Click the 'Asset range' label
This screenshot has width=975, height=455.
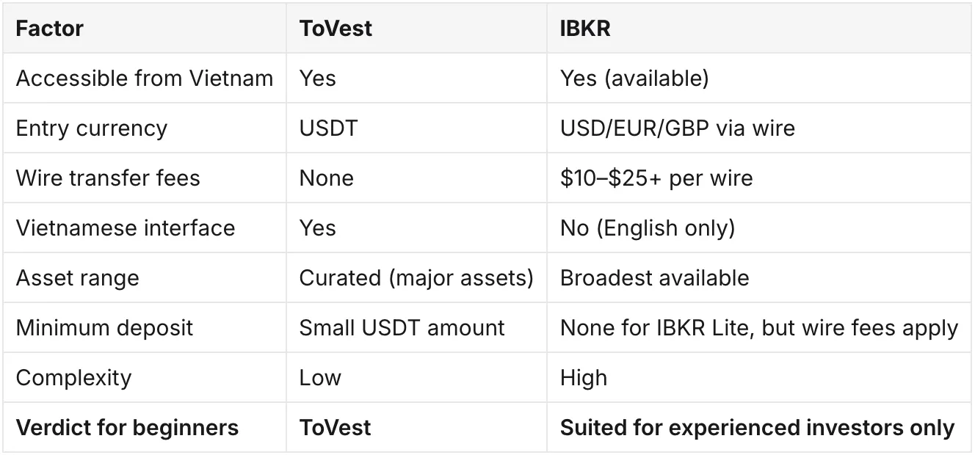(77, 278)
